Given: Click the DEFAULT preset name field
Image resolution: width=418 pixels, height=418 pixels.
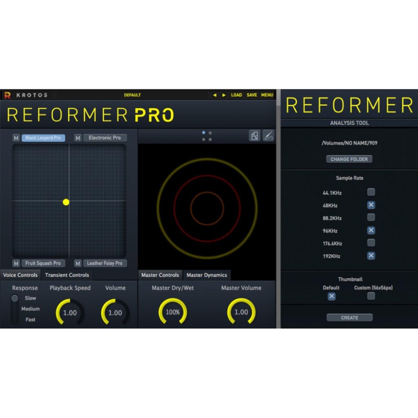Looking at the screenshot, I should 132,95.
